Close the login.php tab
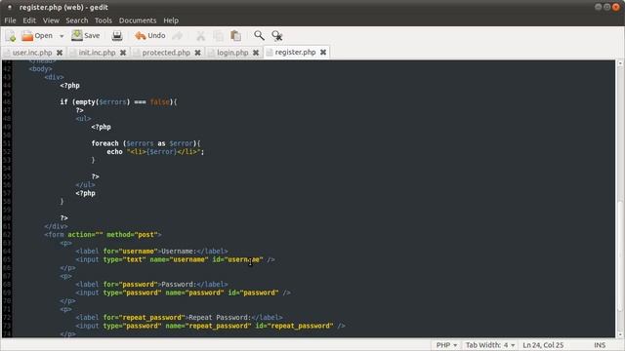Image resolution: width=625 pixels, height=351 pixels. [256, 53]
